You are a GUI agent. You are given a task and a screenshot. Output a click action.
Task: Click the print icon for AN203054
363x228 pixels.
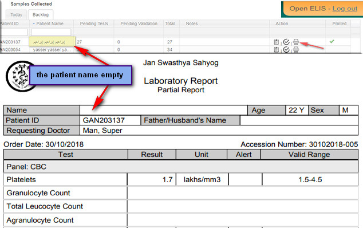click(x=296, y=50)
